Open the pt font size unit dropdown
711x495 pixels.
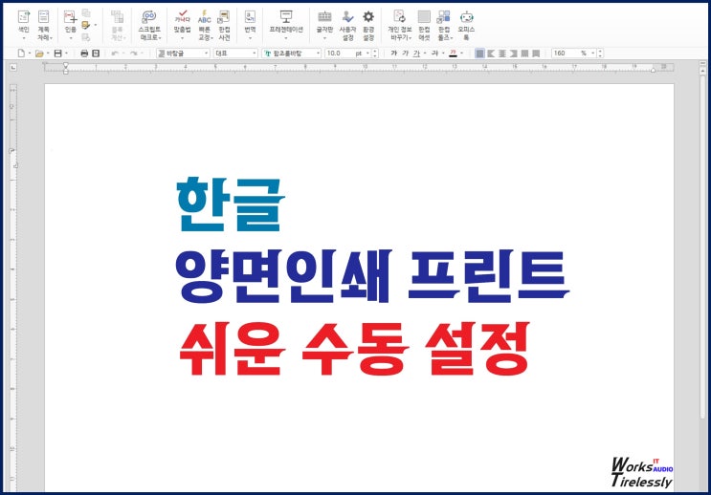coord(367,54)
